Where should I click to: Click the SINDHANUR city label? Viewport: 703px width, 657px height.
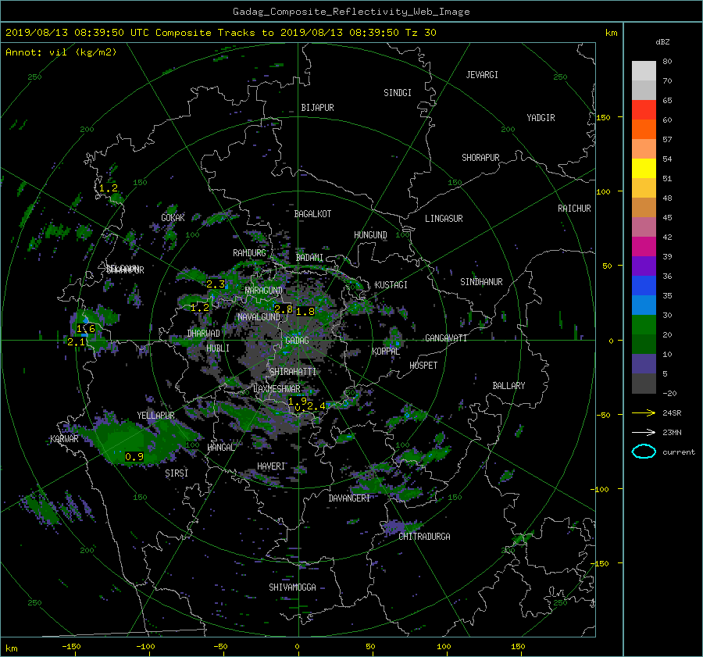pos(481,282)
